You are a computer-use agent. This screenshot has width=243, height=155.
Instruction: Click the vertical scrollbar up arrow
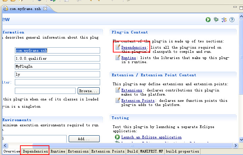pyautogui.click(x=241, y=16)
